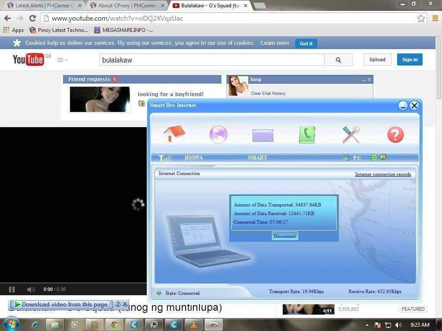
Task: Open the purple globe Internet icon
Action: 218,134
